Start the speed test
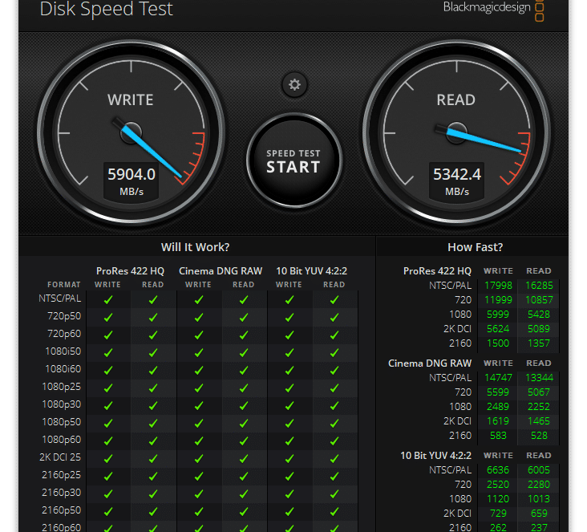Viewport: 587px width, 532px height. [293, 160]
